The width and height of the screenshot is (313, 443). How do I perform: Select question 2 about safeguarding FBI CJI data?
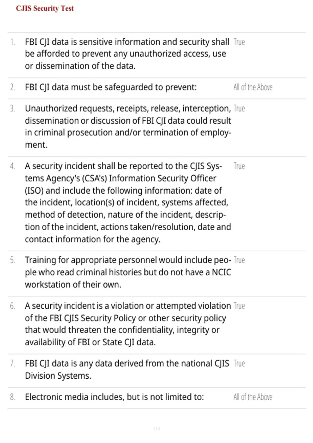coord(111,87)
